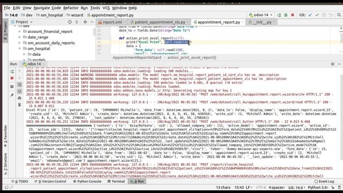
Task: Rerun odoo 14 in Run panel
Action: 12,71
